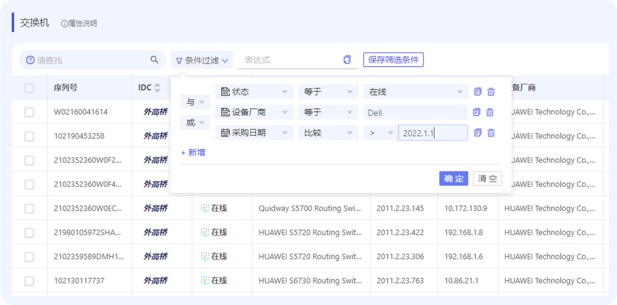
Task: Click the sort arrows on the IDC column
Action: point(157,88)
